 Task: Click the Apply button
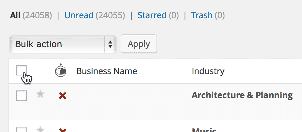139,44
